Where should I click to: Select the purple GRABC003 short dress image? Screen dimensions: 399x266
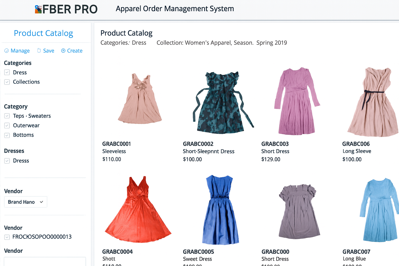[297, 101]
